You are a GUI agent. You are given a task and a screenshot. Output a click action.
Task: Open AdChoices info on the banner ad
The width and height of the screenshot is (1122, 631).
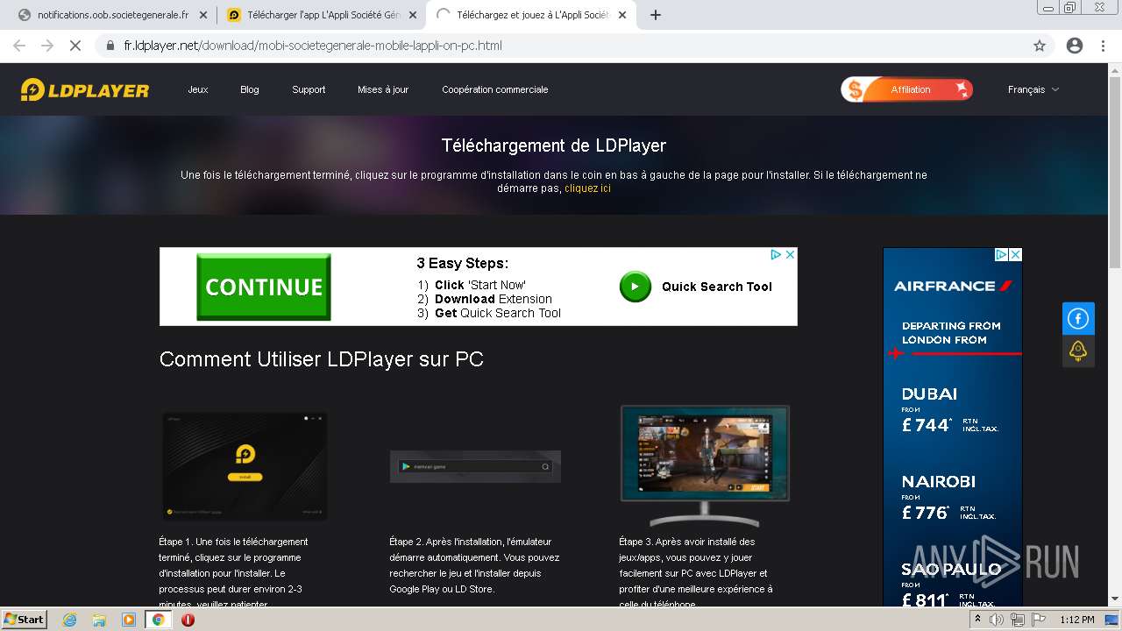click(x=776, y=254)
